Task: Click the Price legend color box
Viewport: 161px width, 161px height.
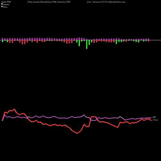Action: 2,7
